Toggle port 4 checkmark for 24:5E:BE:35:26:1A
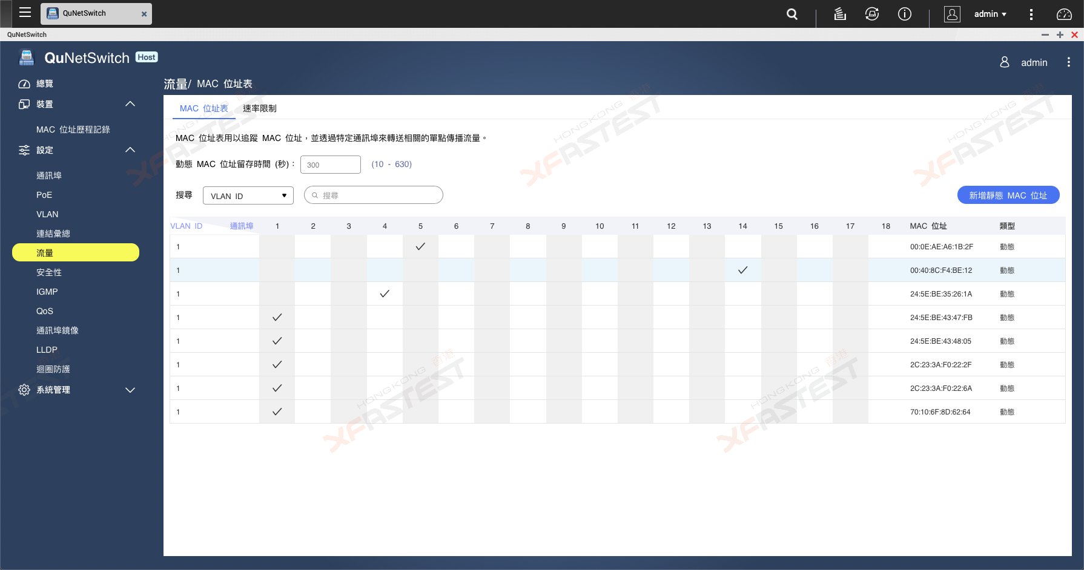Screen dimensions: 1084x570 (x=385, y=293)
